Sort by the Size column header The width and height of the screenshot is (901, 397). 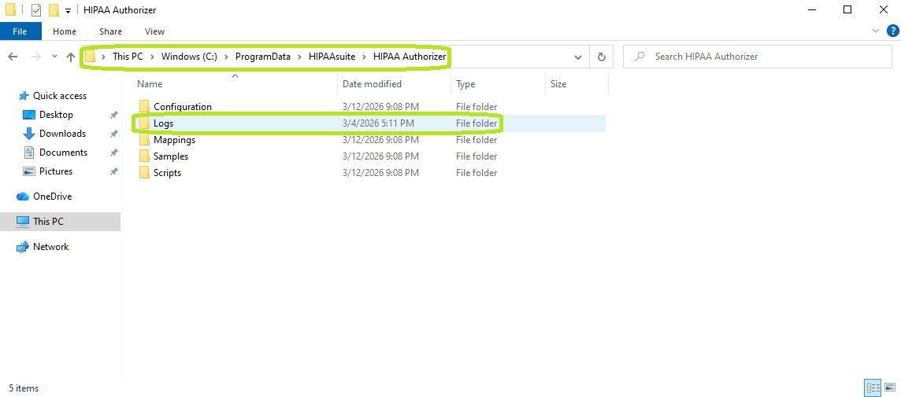(558, 84)
